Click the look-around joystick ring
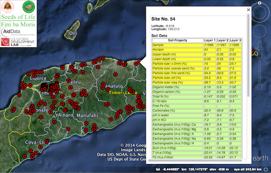This screenshot has height=173, width=271. pyautogui.click(x=260, y=13)
